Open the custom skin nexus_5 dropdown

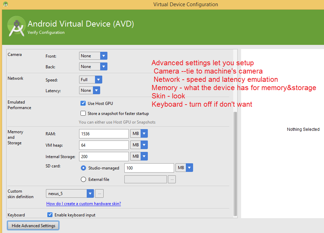coord(70,194)
